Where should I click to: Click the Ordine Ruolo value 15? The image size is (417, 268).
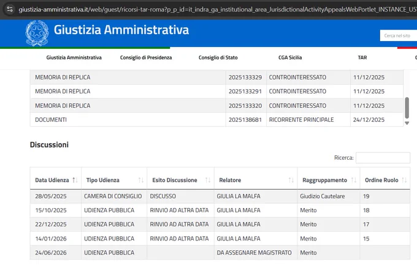(366, 239)
